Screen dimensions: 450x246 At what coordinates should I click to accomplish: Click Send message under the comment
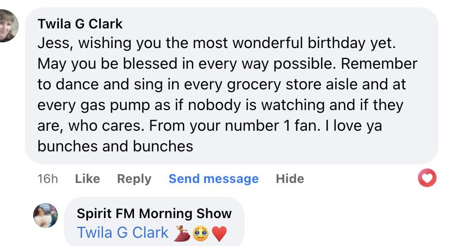click(x=213, y=179)
